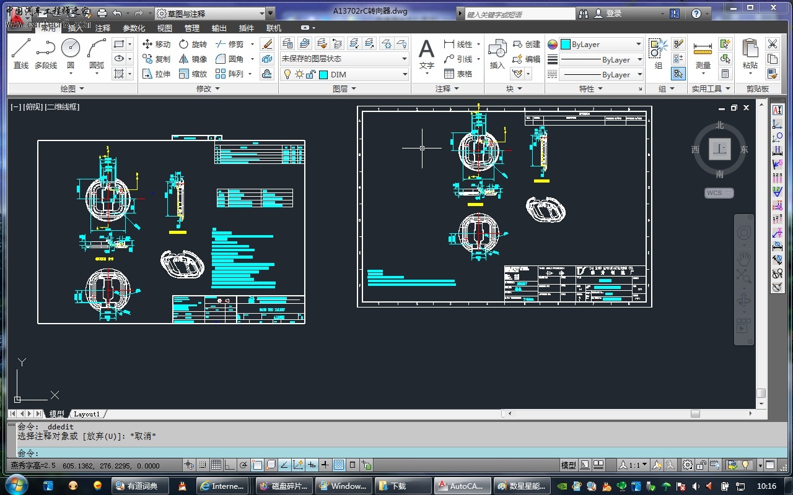The width and height of the screenshot is (793, 495).
Task: Toggle transparency display in status bar
Action: [x=339, y=465]
